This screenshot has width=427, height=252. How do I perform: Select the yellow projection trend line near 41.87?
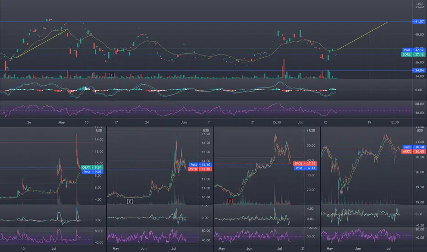coord(362,36)
